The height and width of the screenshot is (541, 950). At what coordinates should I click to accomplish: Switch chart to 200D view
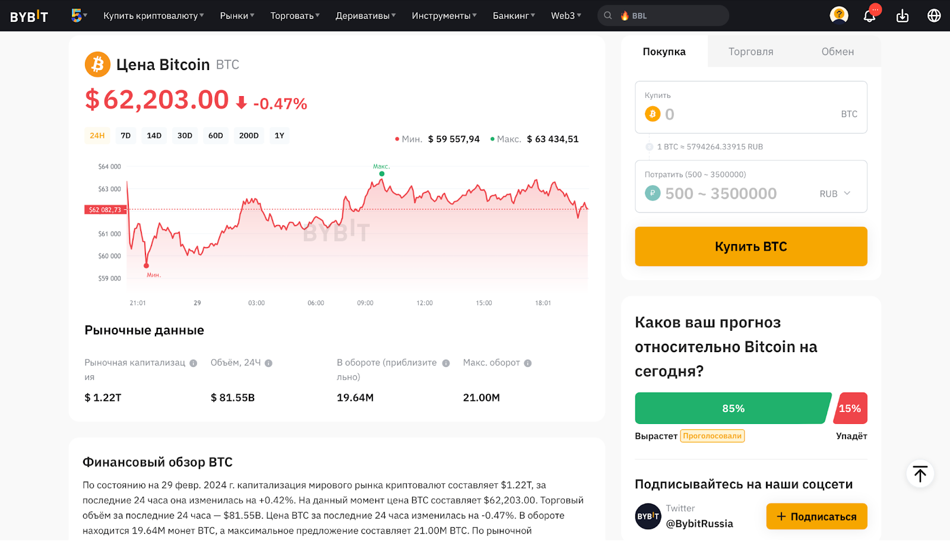(x=249, y=135)
